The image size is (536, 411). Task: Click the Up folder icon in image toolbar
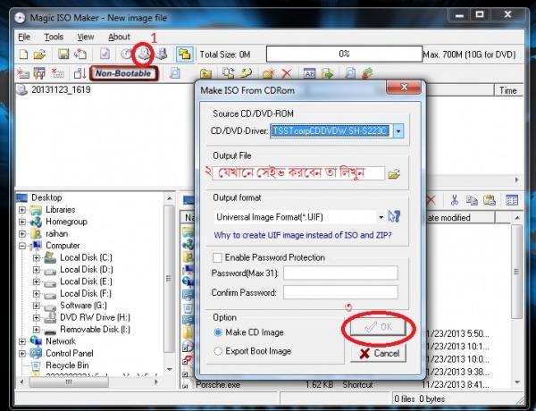click(205, 73)
